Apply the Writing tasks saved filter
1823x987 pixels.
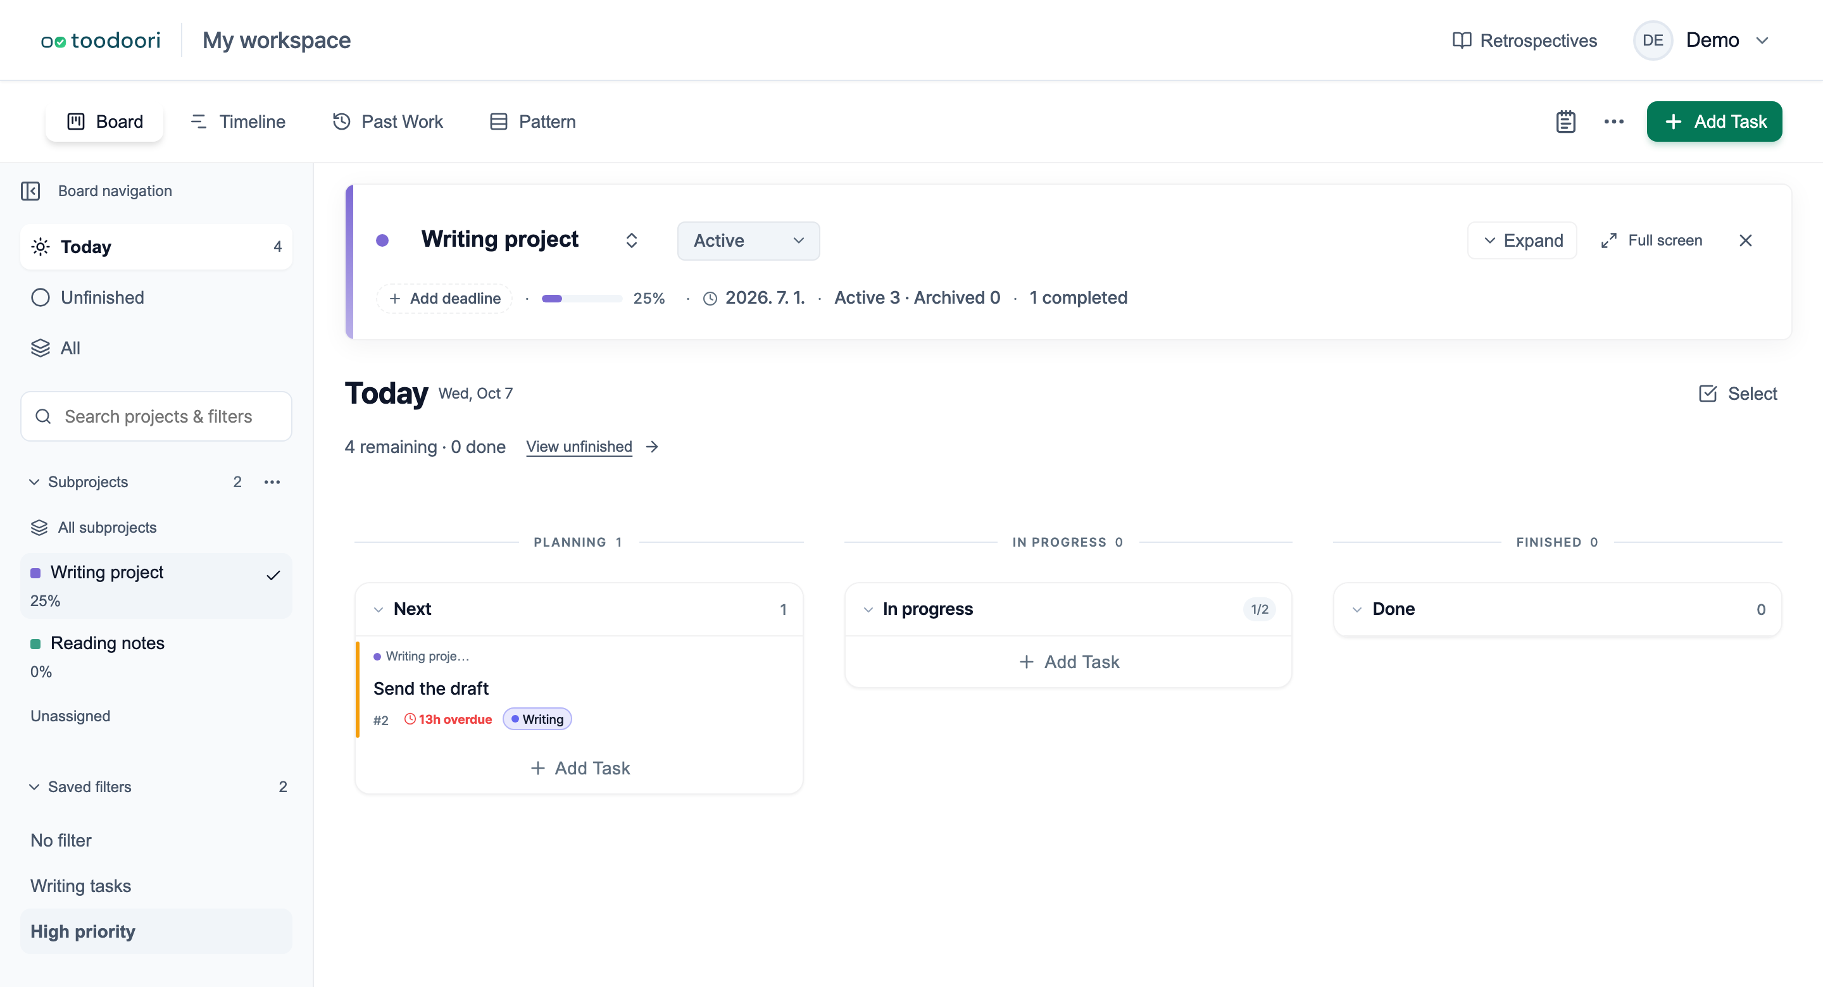point(156,886)
